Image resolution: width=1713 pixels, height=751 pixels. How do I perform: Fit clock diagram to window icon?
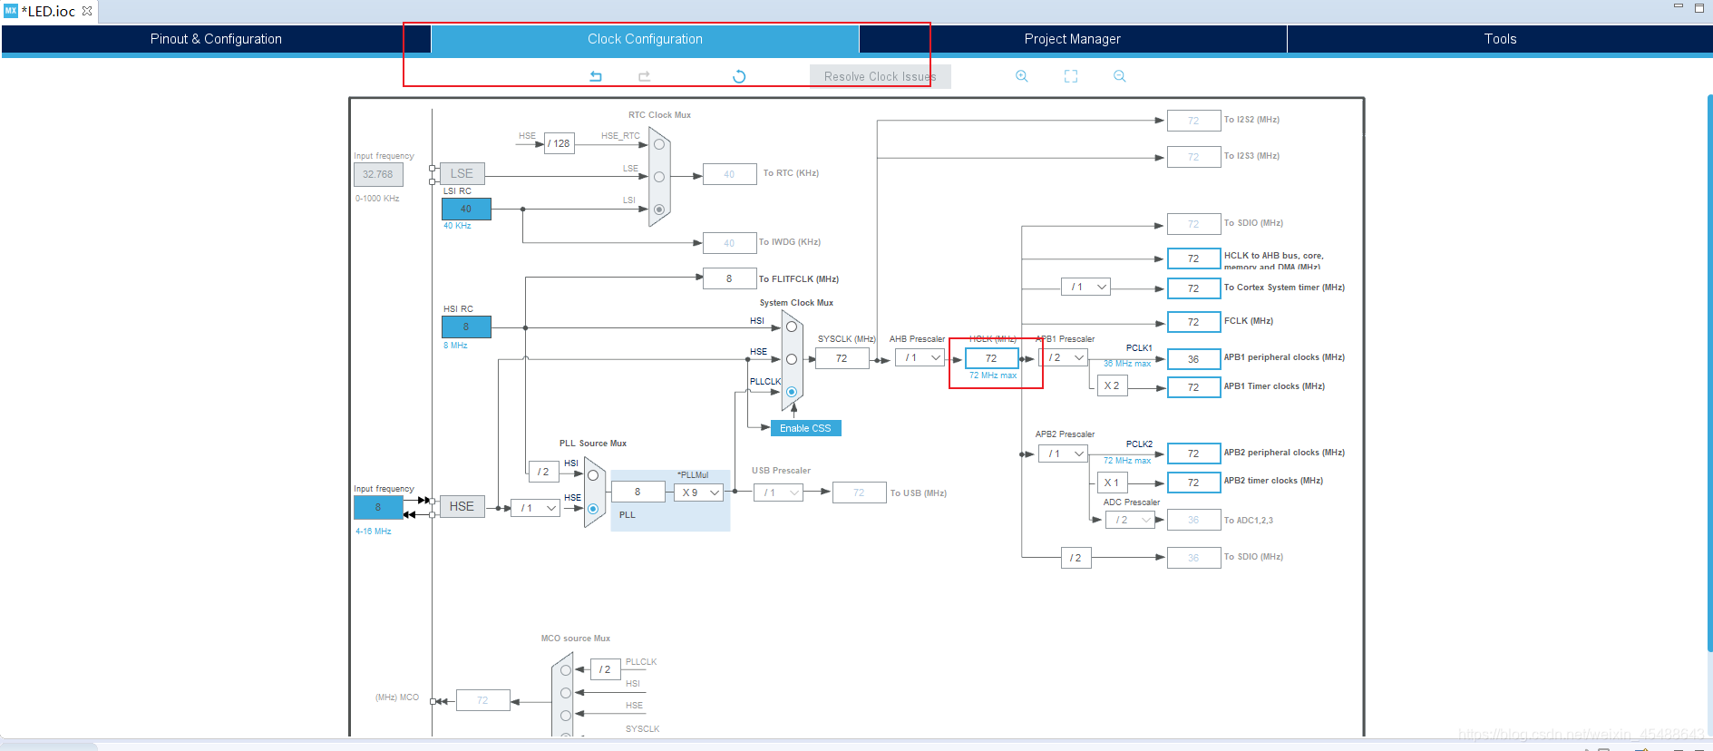pyautogui.click(x=1071, y=76)
